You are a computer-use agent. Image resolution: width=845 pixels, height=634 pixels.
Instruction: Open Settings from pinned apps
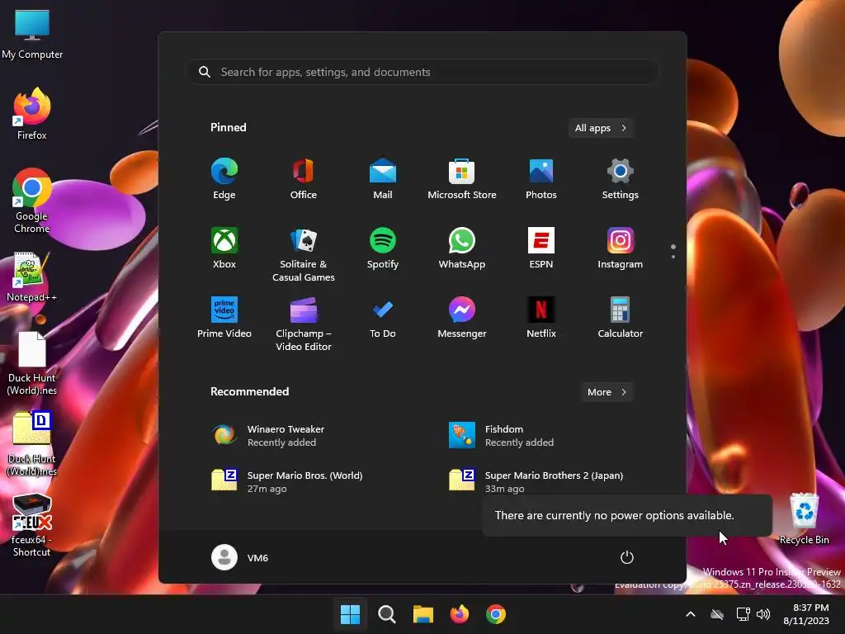(621, 179)
